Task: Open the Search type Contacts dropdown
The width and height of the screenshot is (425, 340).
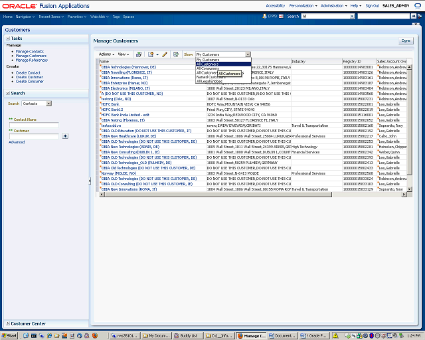Action: click(x=49, y=104)
